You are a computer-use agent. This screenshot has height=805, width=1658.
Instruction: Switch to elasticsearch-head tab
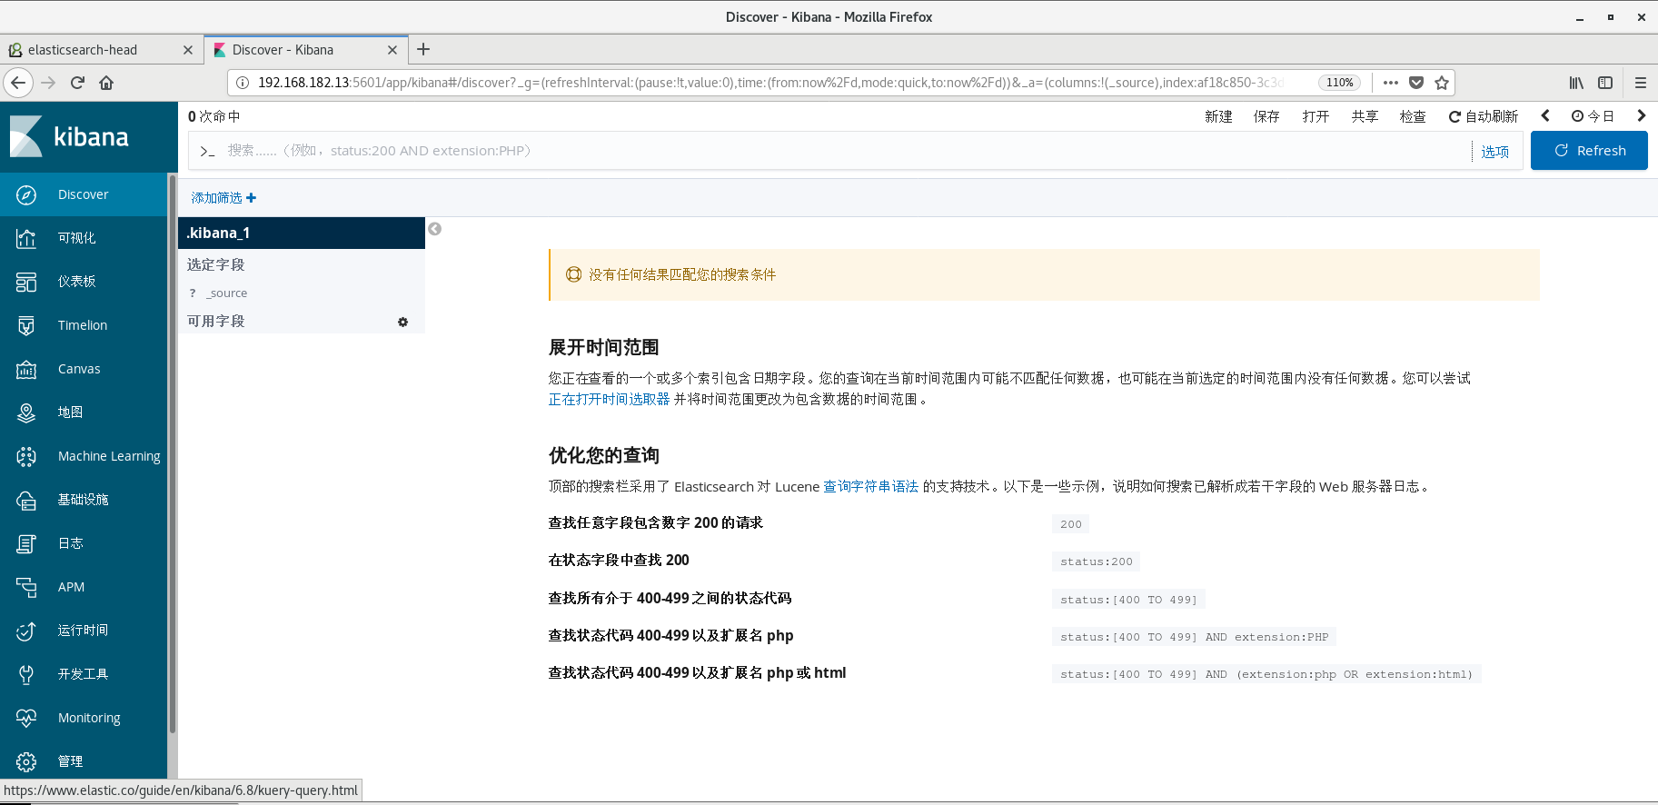[x=100, y=50]
